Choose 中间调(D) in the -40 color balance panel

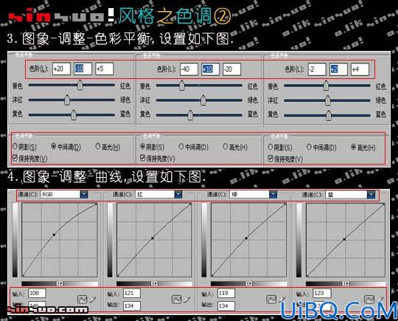(194, 147)
